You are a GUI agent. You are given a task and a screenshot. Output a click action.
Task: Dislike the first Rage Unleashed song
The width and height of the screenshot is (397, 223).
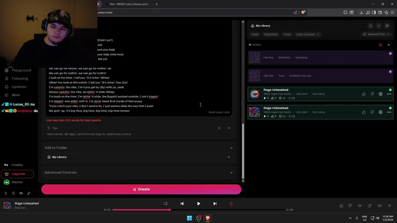372,94
